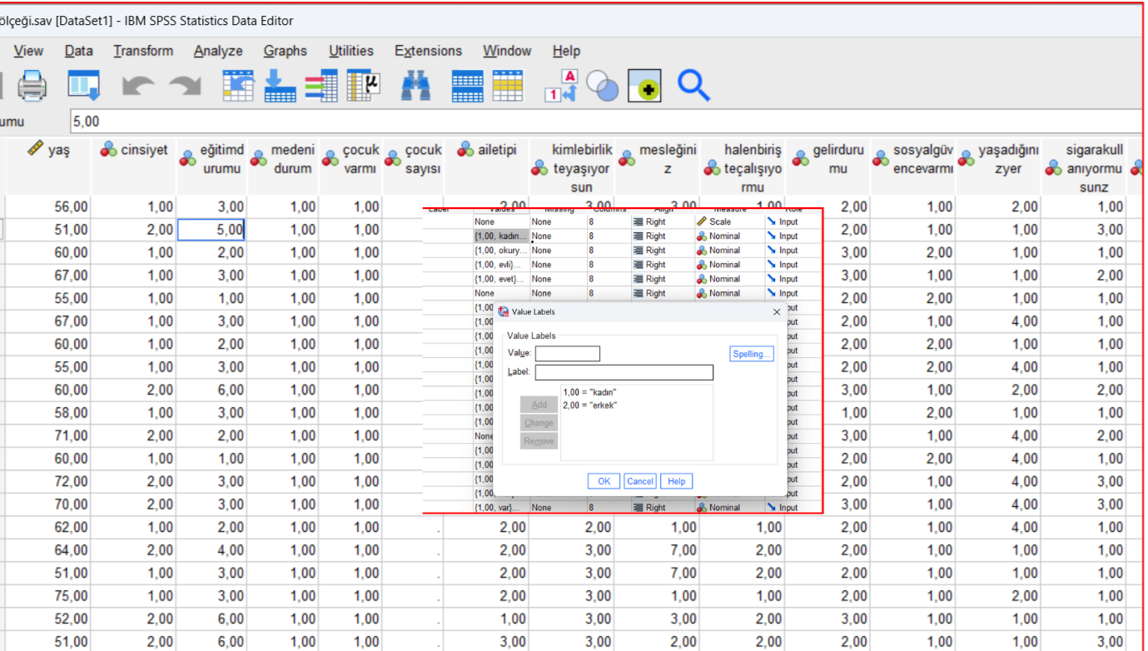
Task: Click the Redo arrow icon
Action: point(185,85)
